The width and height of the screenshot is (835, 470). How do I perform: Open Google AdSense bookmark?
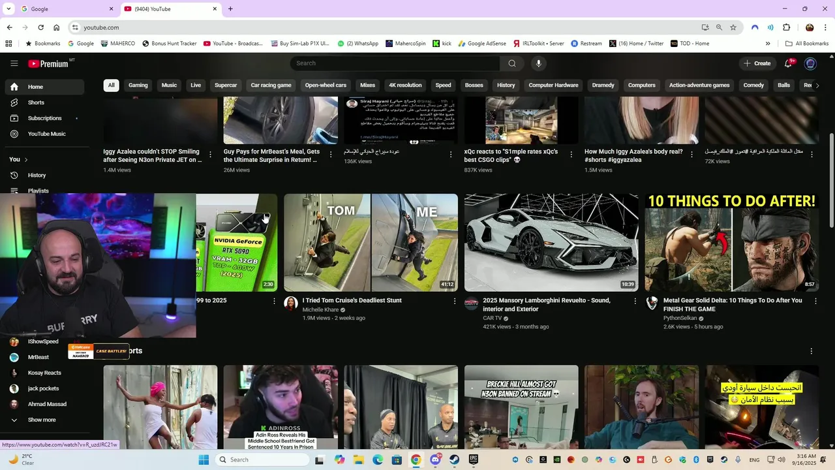(x=482, y=44)
